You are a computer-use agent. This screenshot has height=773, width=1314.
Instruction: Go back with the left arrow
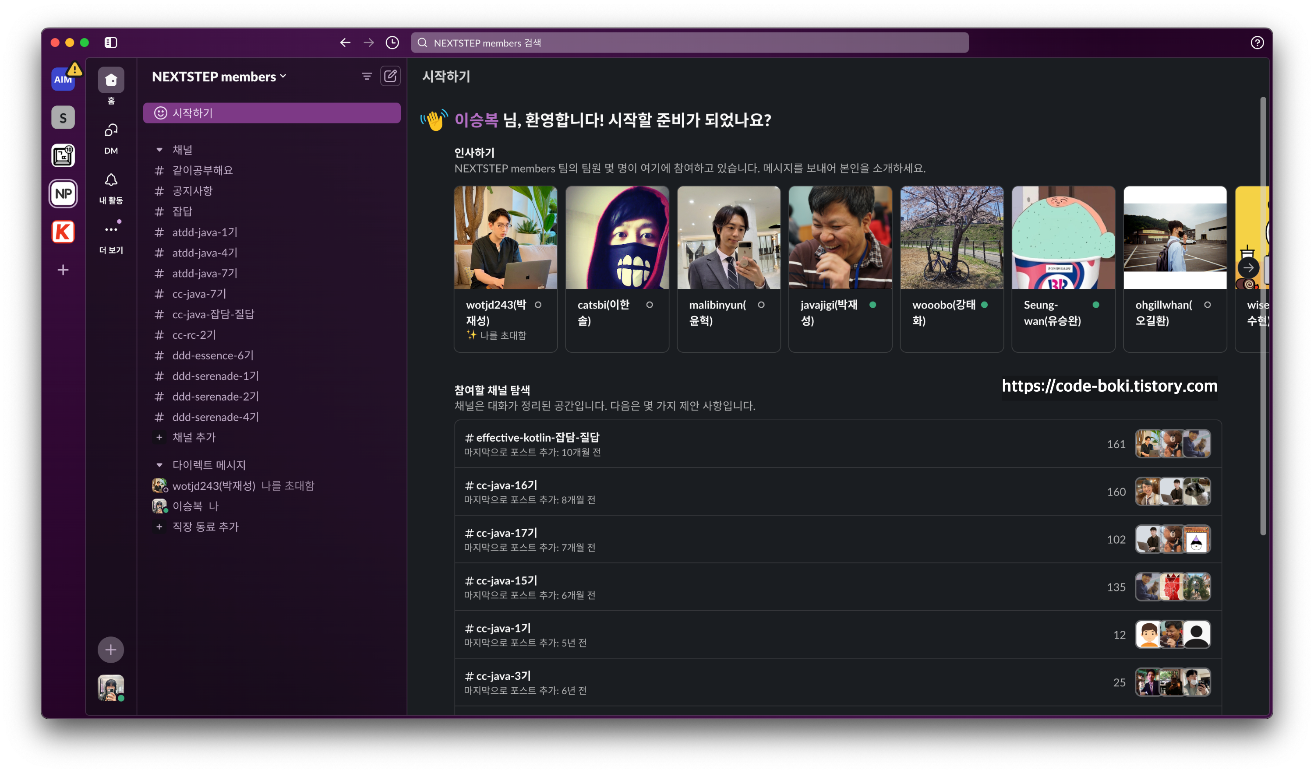(x=345, y=43)
